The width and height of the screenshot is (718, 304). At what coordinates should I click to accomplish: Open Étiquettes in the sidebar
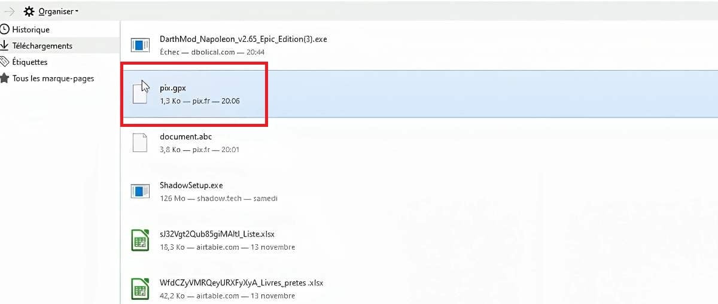[30, 62]
